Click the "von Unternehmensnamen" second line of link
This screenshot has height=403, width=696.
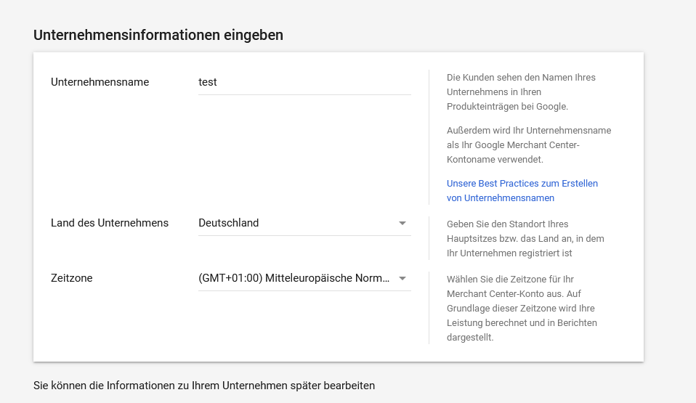click(x=501, y=198)
